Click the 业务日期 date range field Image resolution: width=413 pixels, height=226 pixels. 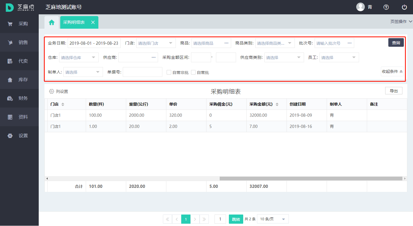[94, 43]
